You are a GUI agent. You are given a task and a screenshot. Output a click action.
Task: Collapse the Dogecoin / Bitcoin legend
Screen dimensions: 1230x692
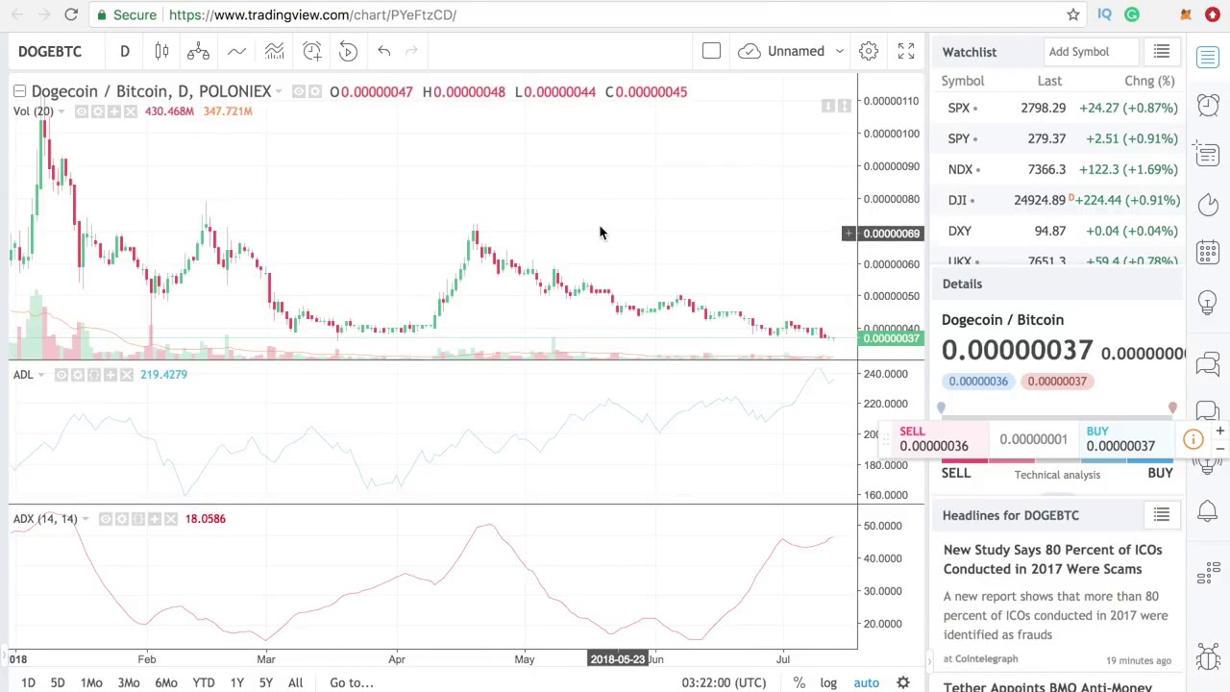[19, 91]
